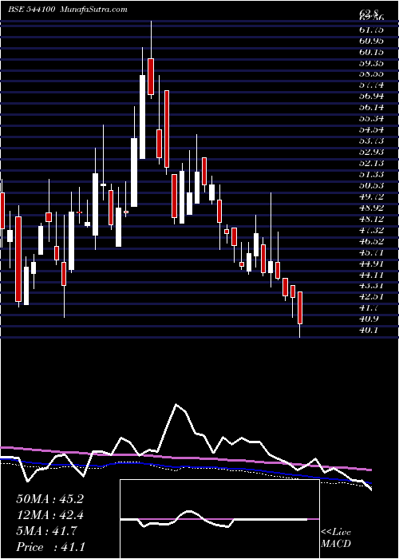Viewport: 399px width, 559px height.
Task: Select the 61.75 price axis label
Action: [x=371, y=30]
